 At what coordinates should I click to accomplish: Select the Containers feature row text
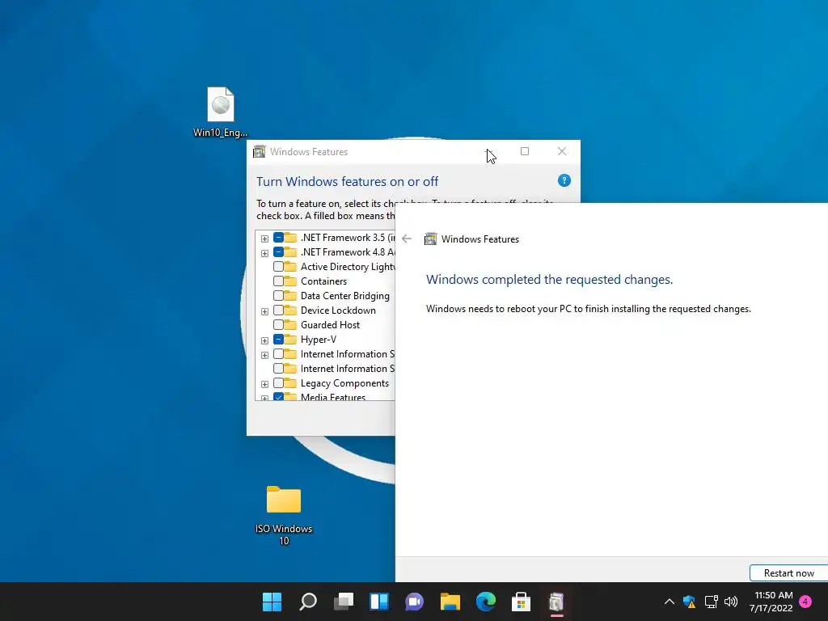323,281
